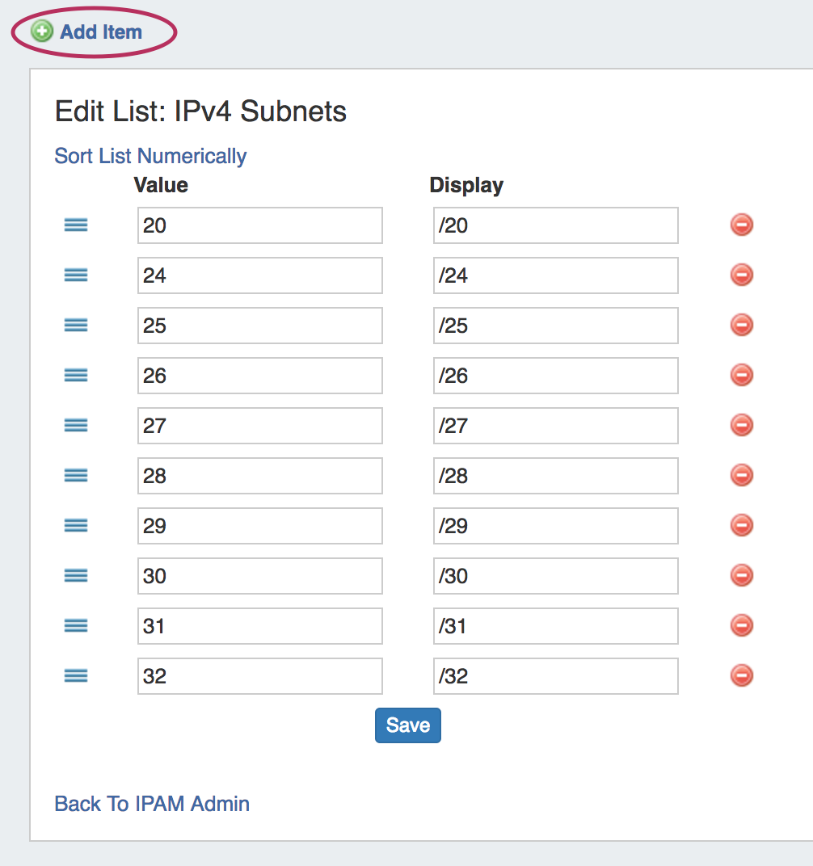Click the reorder handle for row 29

(x=76, y=526)
